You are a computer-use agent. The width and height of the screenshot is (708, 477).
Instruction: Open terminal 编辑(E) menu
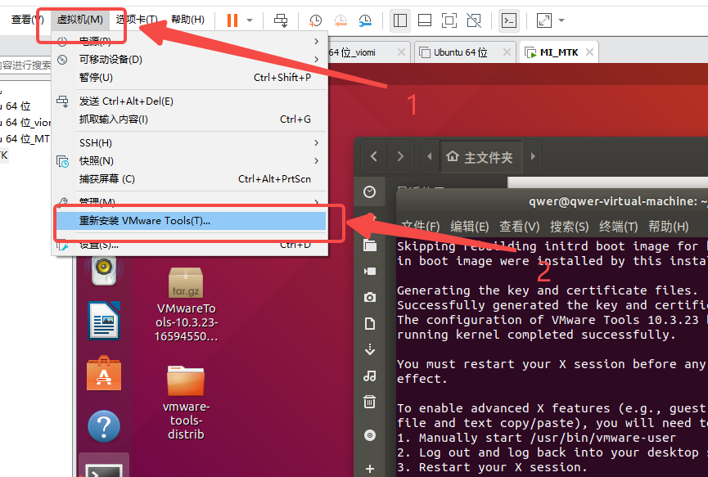pos(470,226)
